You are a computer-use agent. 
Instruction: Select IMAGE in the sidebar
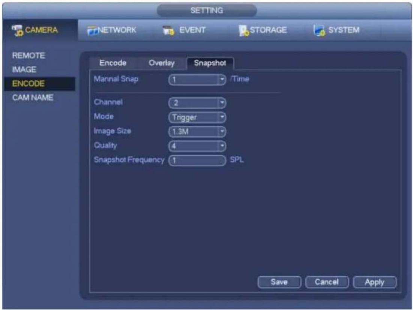24,69
